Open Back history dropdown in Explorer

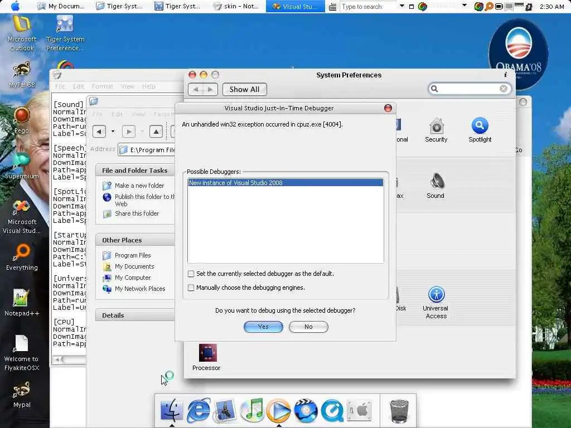[x=113, y=131]
